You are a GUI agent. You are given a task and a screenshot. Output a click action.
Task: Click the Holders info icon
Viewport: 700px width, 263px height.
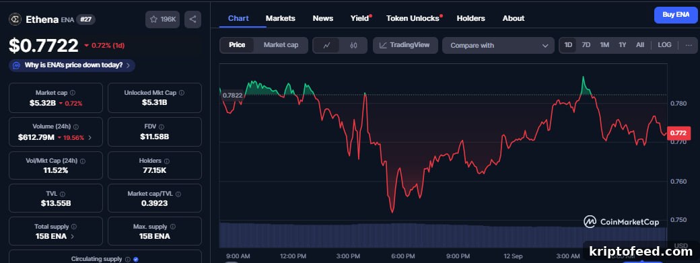coord(166,161)
